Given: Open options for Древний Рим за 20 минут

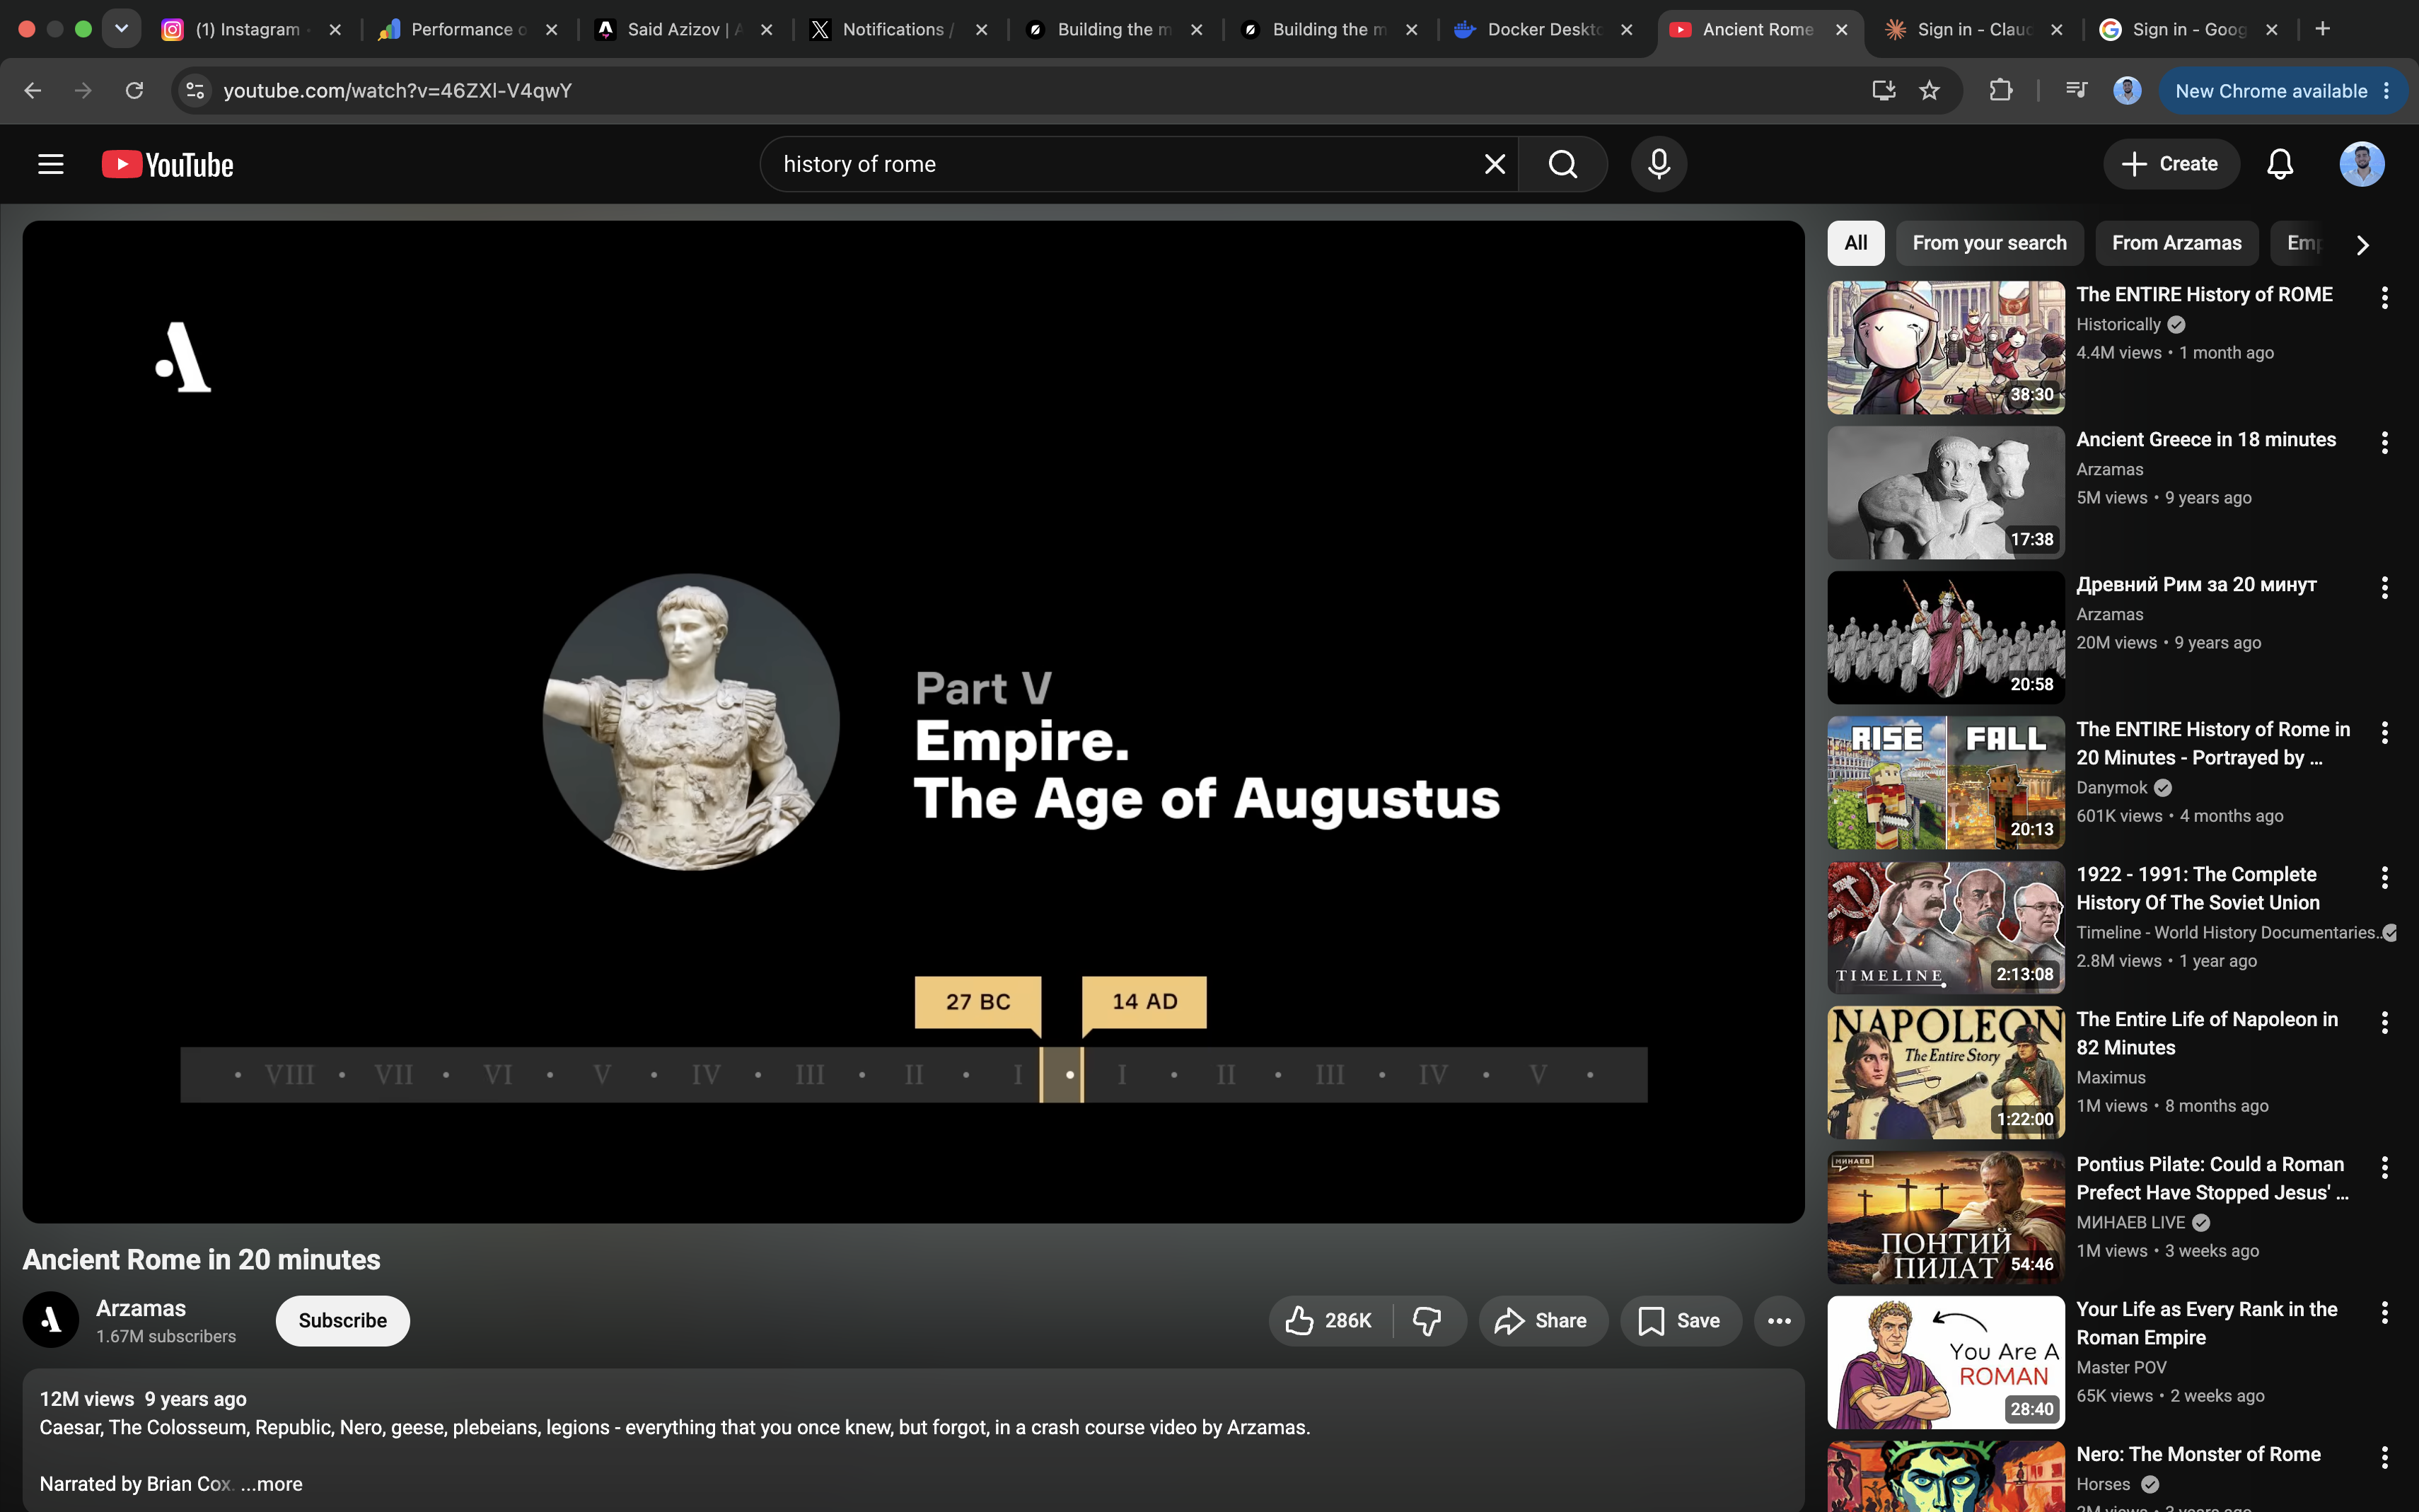Looking at the screenshot, I should click(x=2384, y=587).
